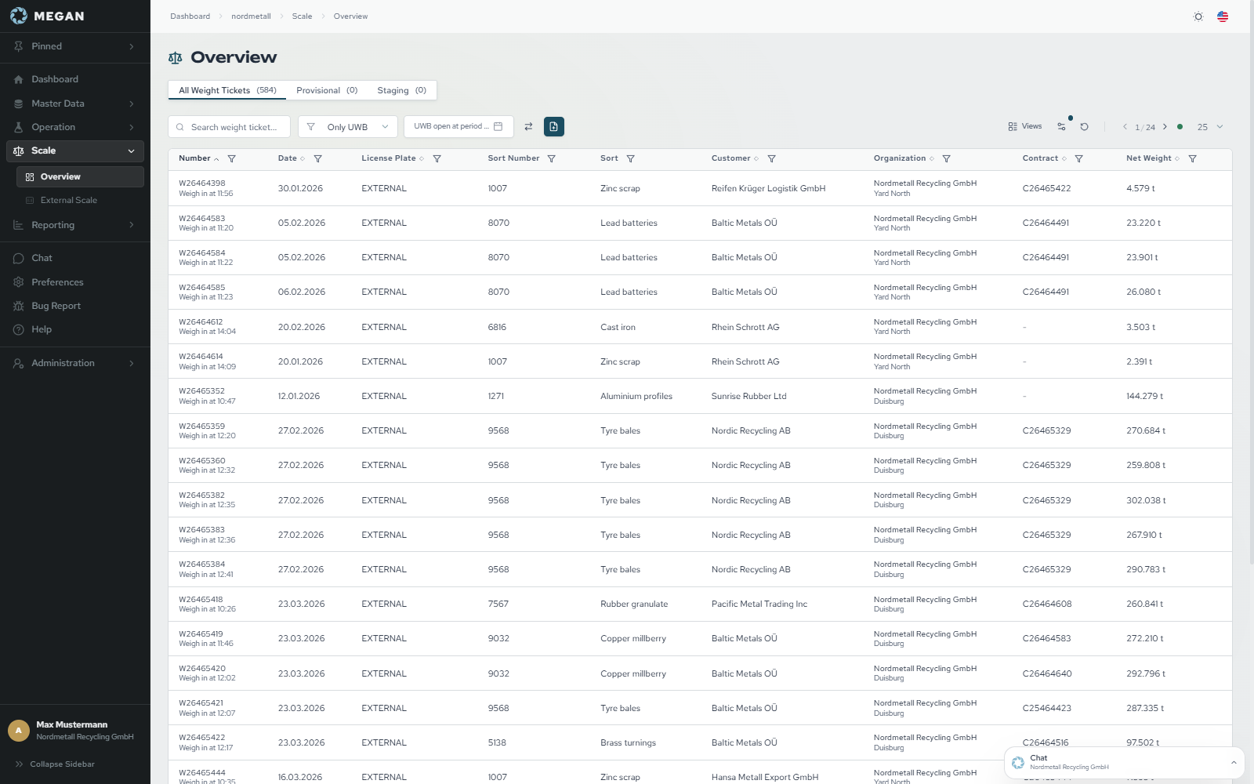The height and width of the screenshot is (784, 1254).
Task: Click the MEGAN logo icon
Action: tap(18, 16)
